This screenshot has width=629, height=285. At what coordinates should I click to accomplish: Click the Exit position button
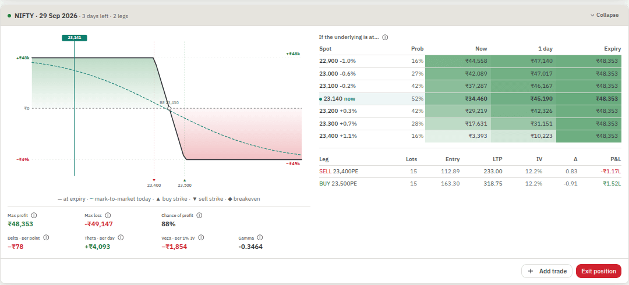coord(599,272)
